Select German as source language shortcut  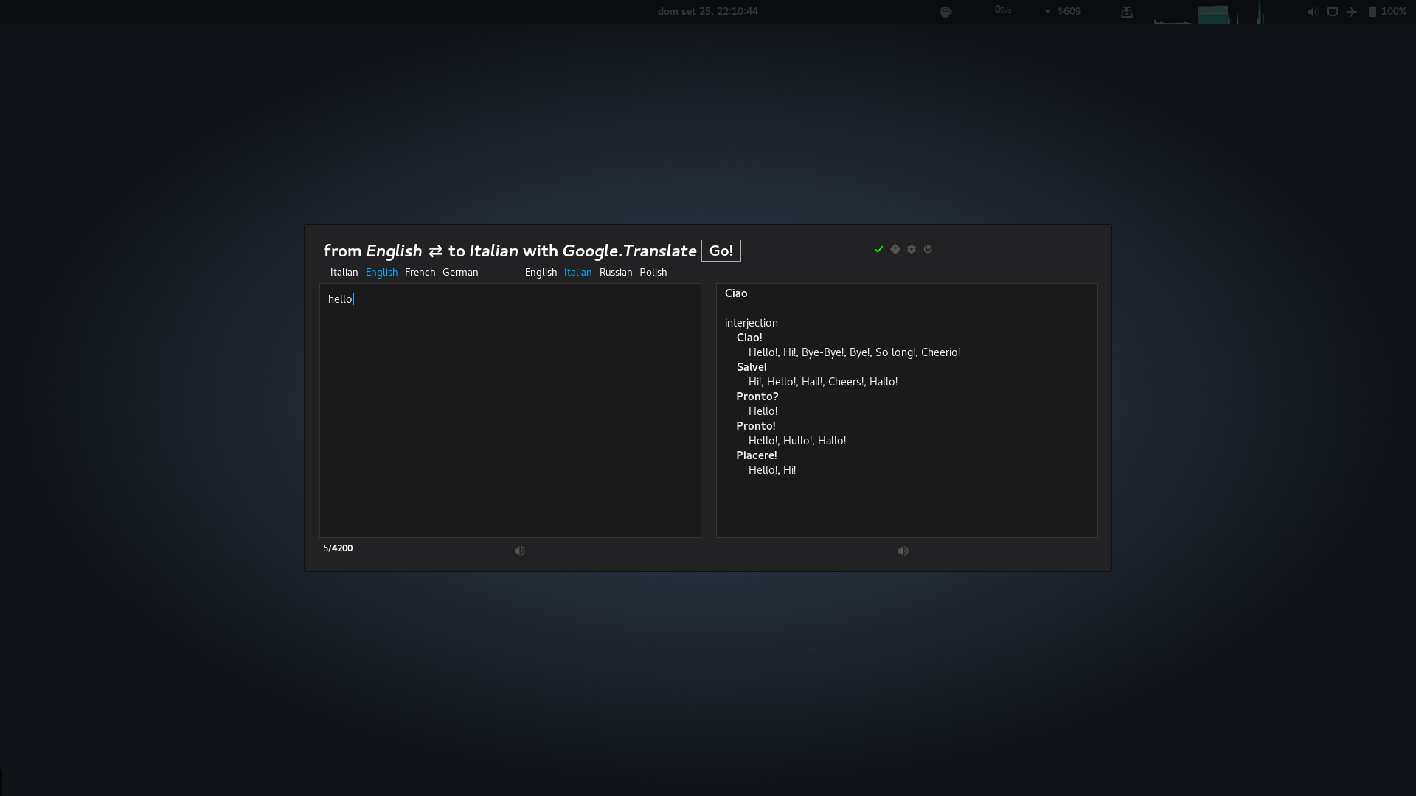pos(460,273)
